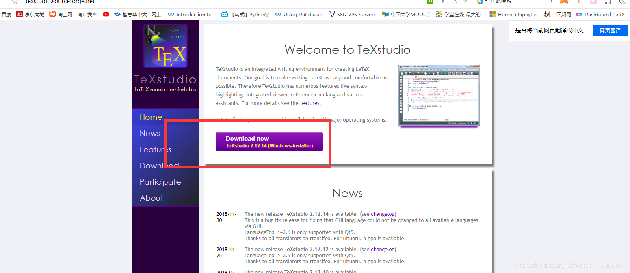The image size is (630, 273).
Task: Click the 网页翻译 translate button
Action: point(610,30)
